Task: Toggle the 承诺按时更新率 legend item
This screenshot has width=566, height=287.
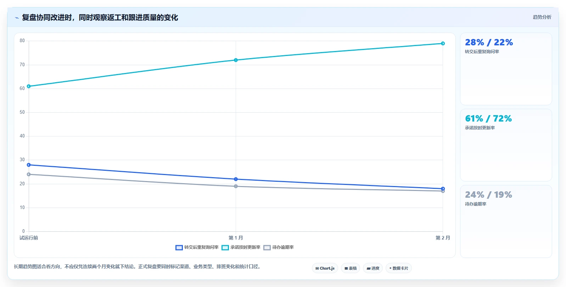Action: click(x=241, y=247)
